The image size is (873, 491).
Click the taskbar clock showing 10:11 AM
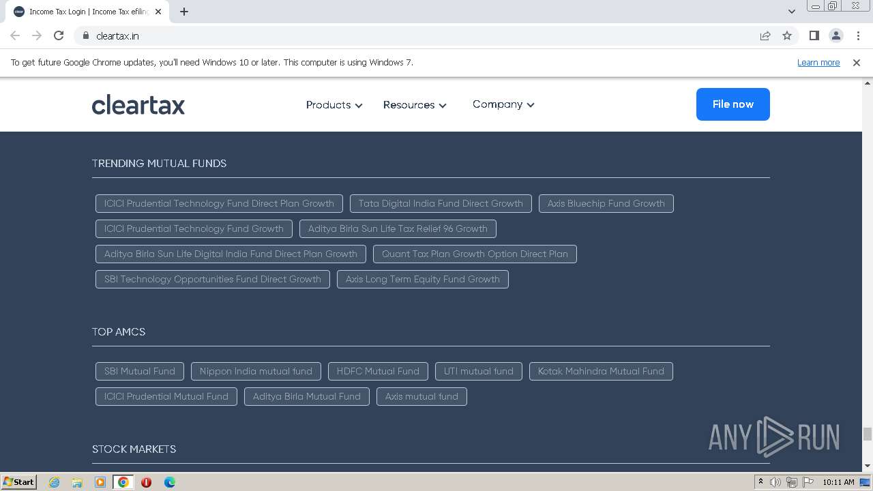[x=838, y=482]
